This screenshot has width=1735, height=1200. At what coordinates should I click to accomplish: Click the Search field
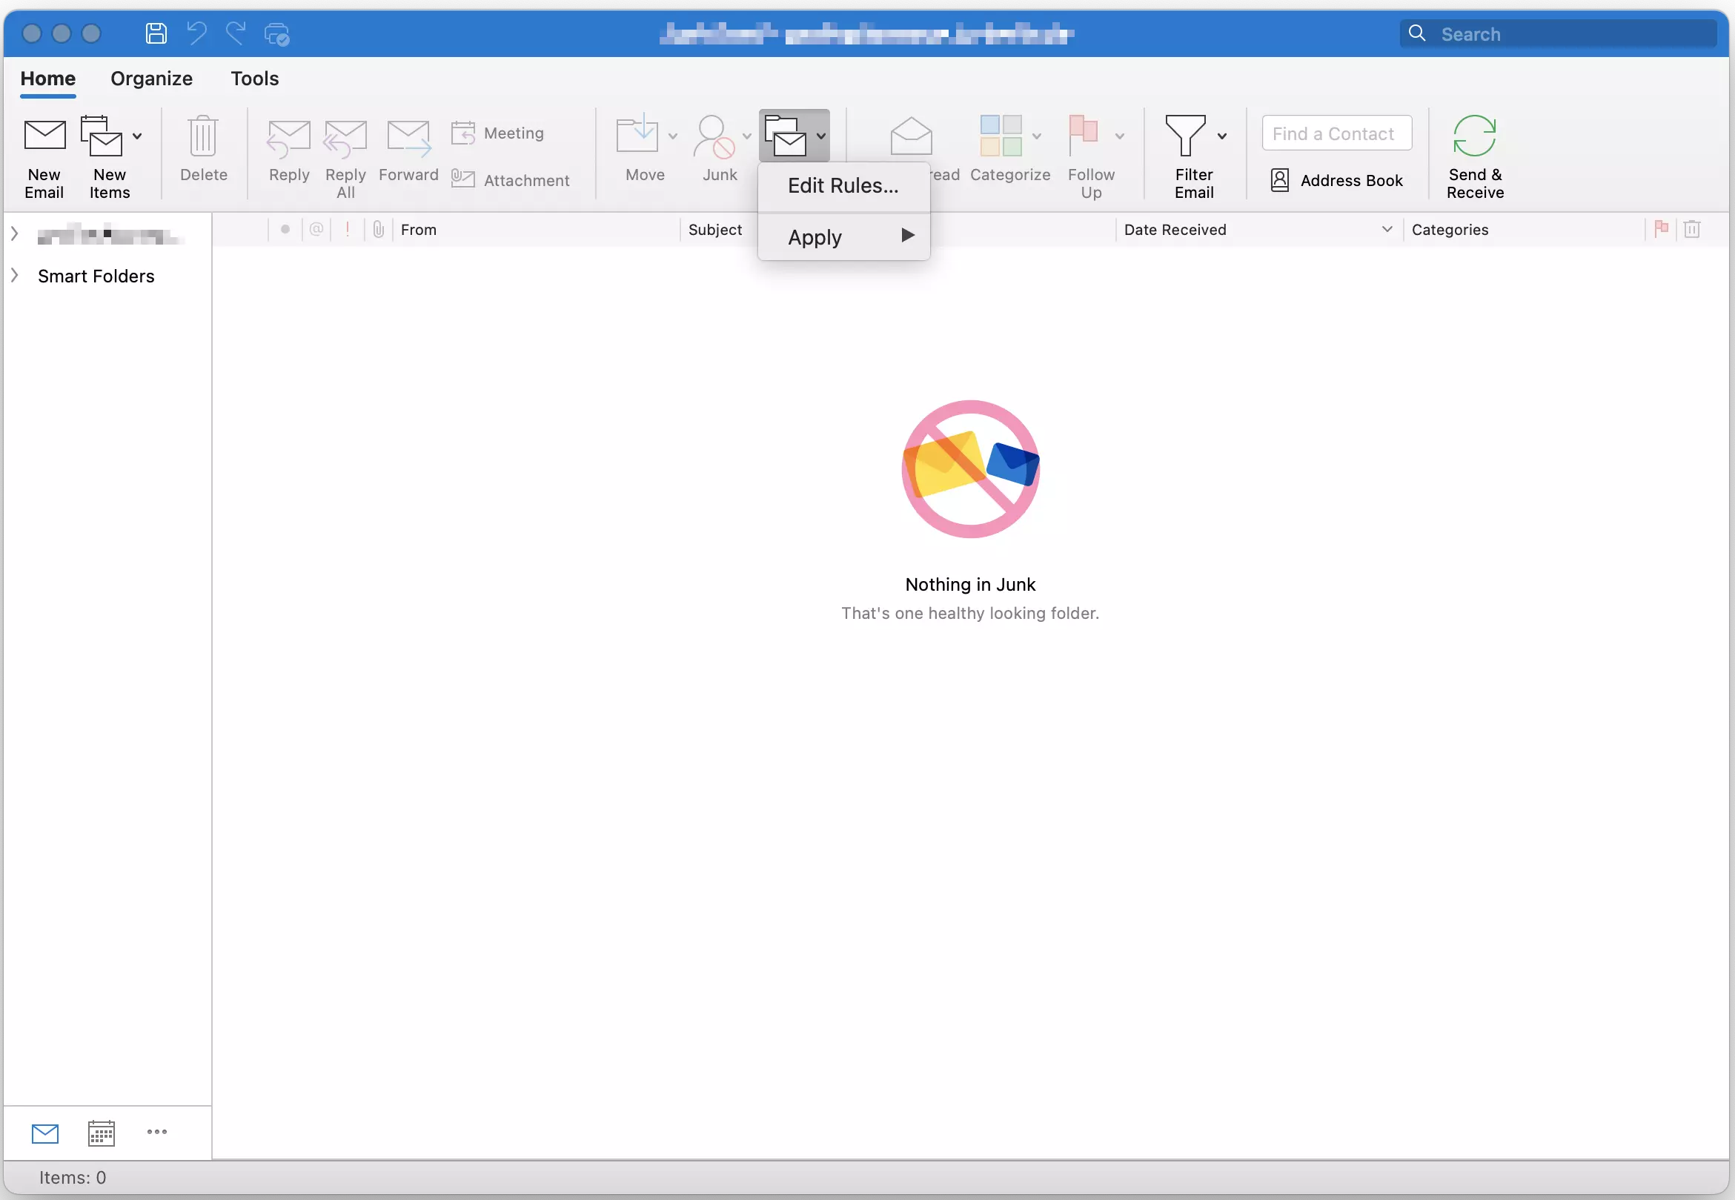[1558, 34]
